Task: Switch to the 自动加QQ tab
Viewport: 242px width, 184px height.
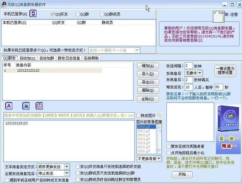Action: click(x=28, y=58)
